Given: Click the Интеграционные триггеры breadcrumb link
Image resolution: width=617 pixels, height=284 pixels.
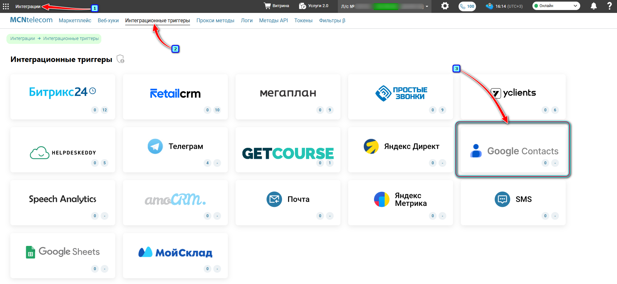Looking at the screenshot, I should pos(71,38).
